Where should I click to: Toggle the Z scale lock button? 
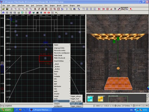[x=95, y=9]
